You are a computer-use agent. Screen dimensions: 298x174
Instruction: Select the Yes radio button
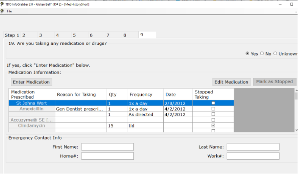(247, 54)
